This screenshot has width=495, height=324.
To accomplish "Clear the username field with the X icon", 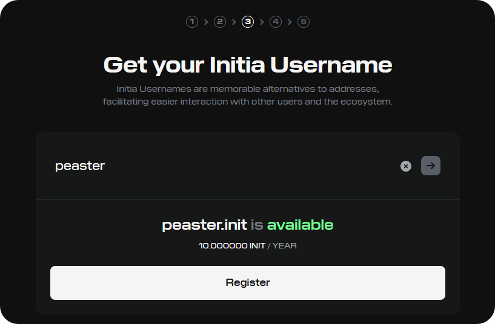I will click(x=406, y=166).
